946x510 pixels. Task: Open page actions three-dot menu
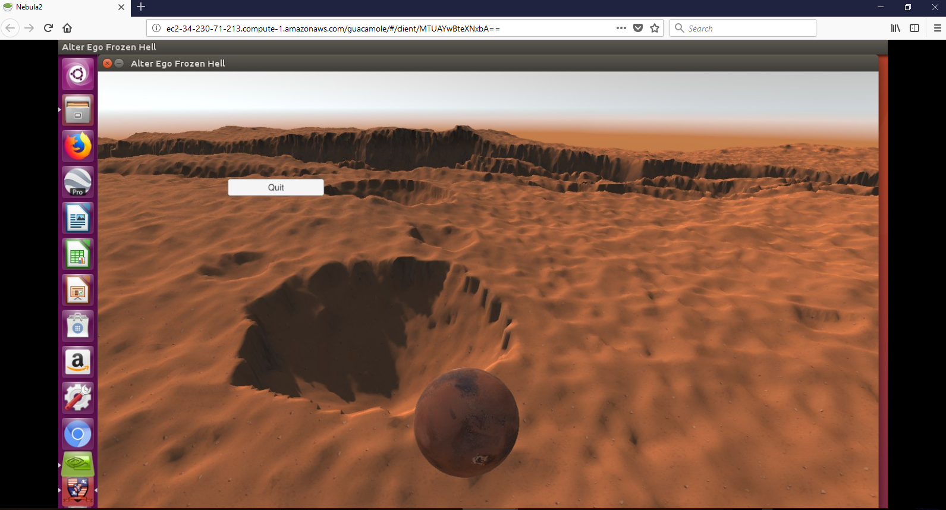click(621, 28)
